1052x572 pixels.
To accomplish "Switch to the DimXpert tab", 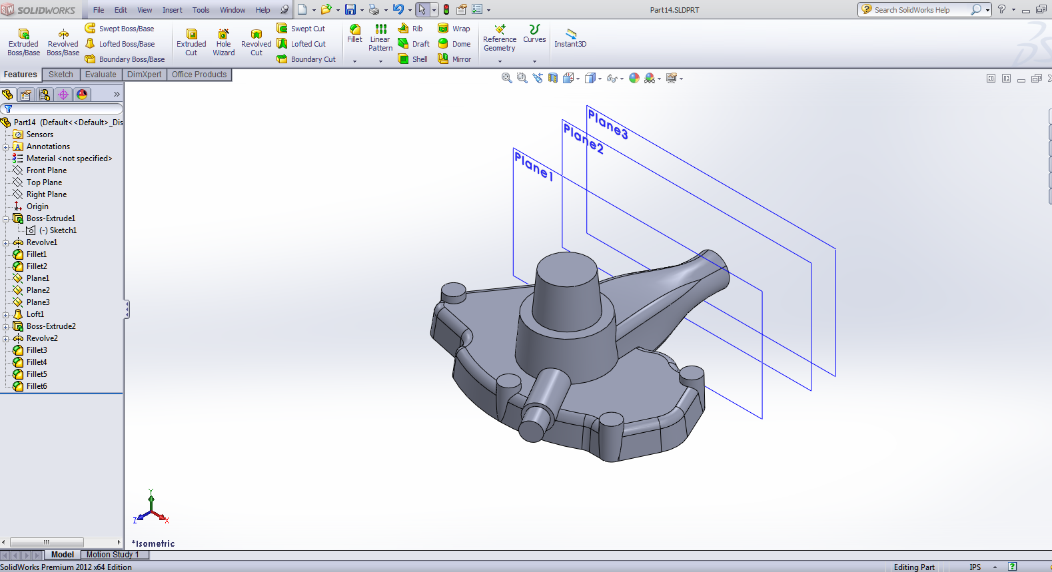I will coord(144,75).
